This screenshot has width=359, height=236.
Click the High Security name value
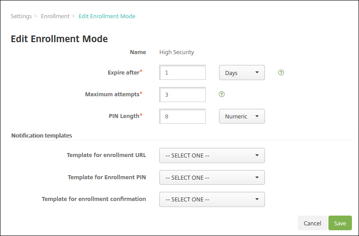(176, 52)
